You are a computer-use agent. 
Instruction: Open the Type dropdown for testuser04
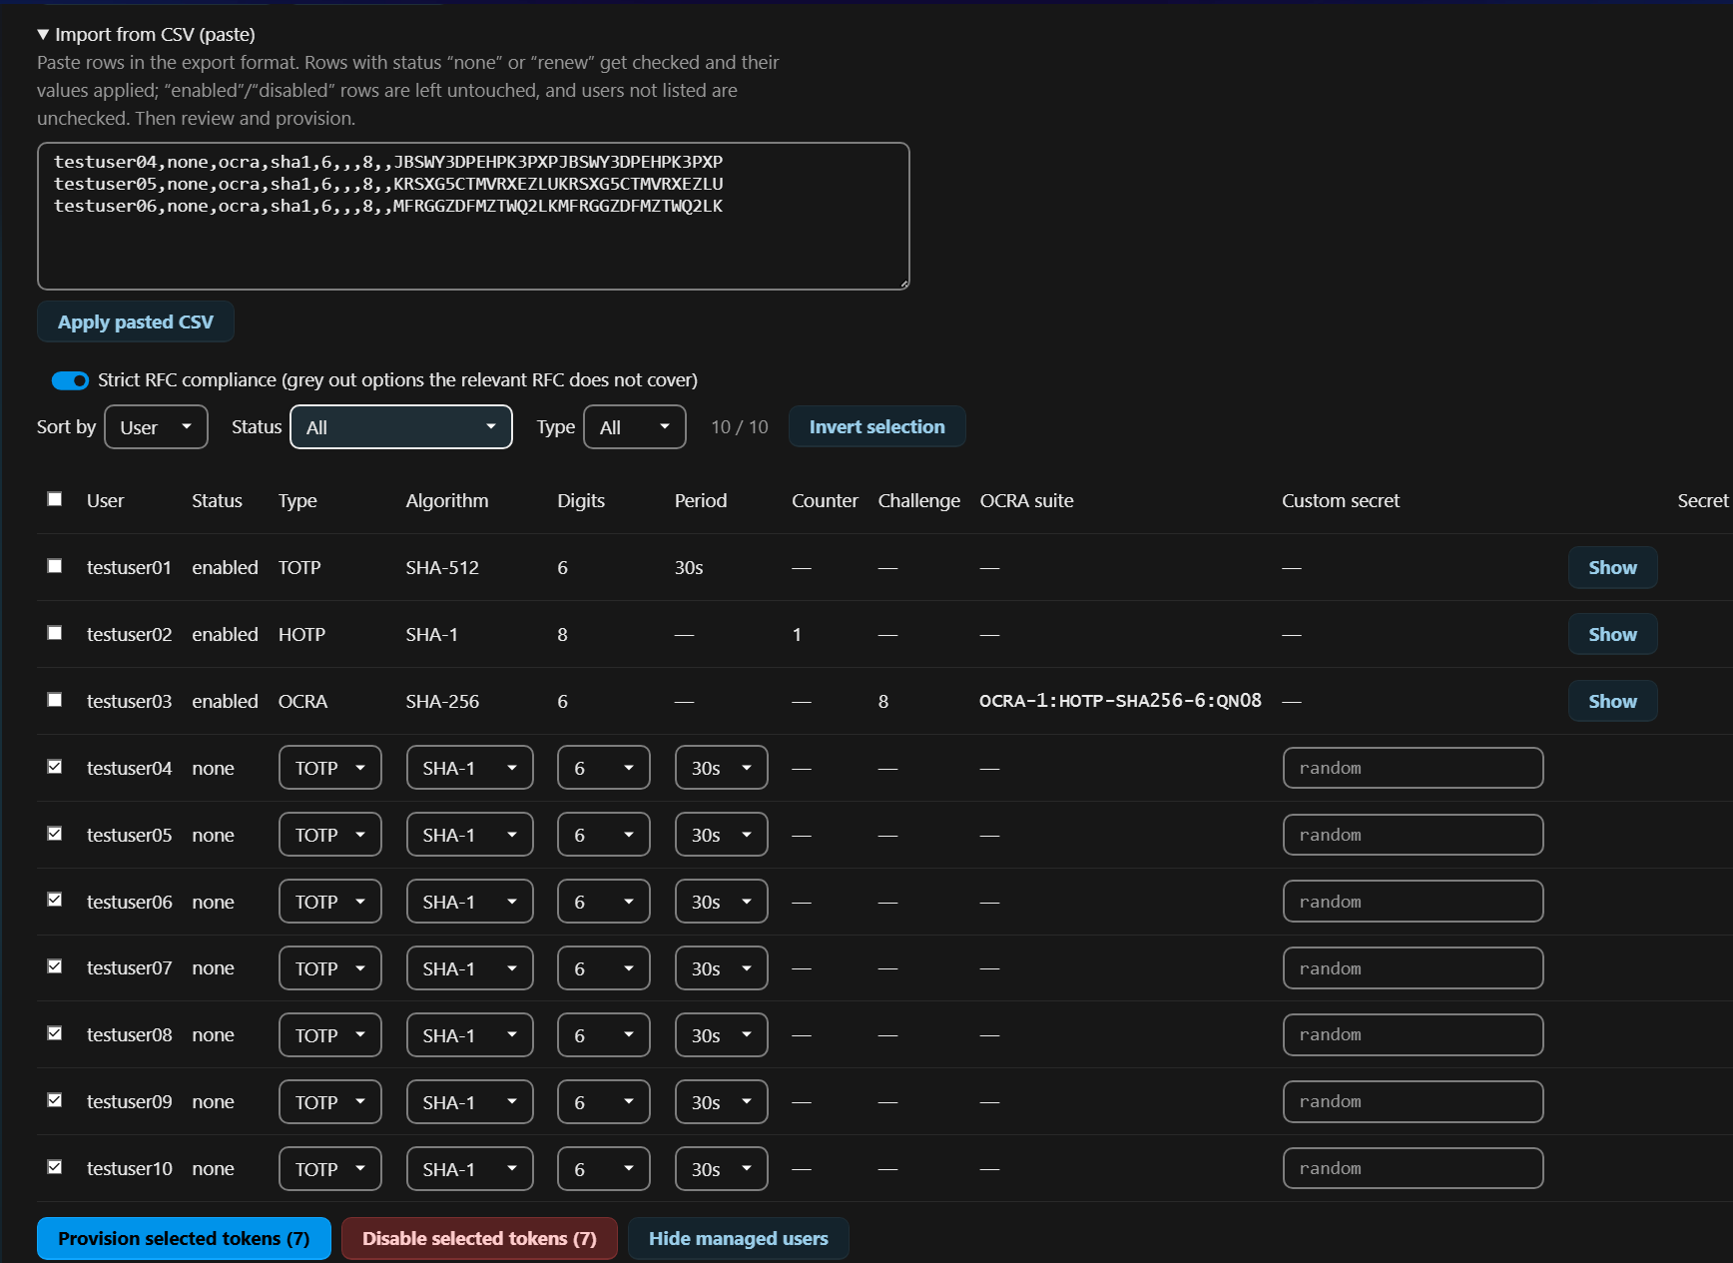(x=330, y=768)
